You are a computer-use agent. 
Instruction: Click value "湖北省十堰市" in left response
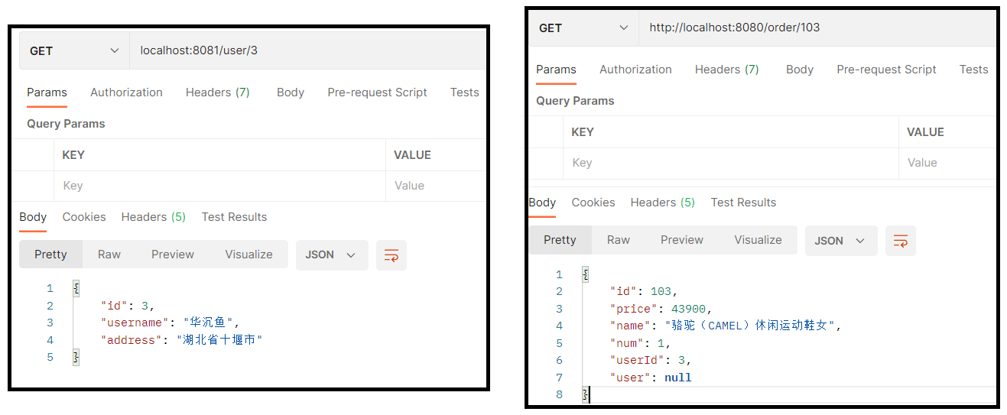coord(219,340)
